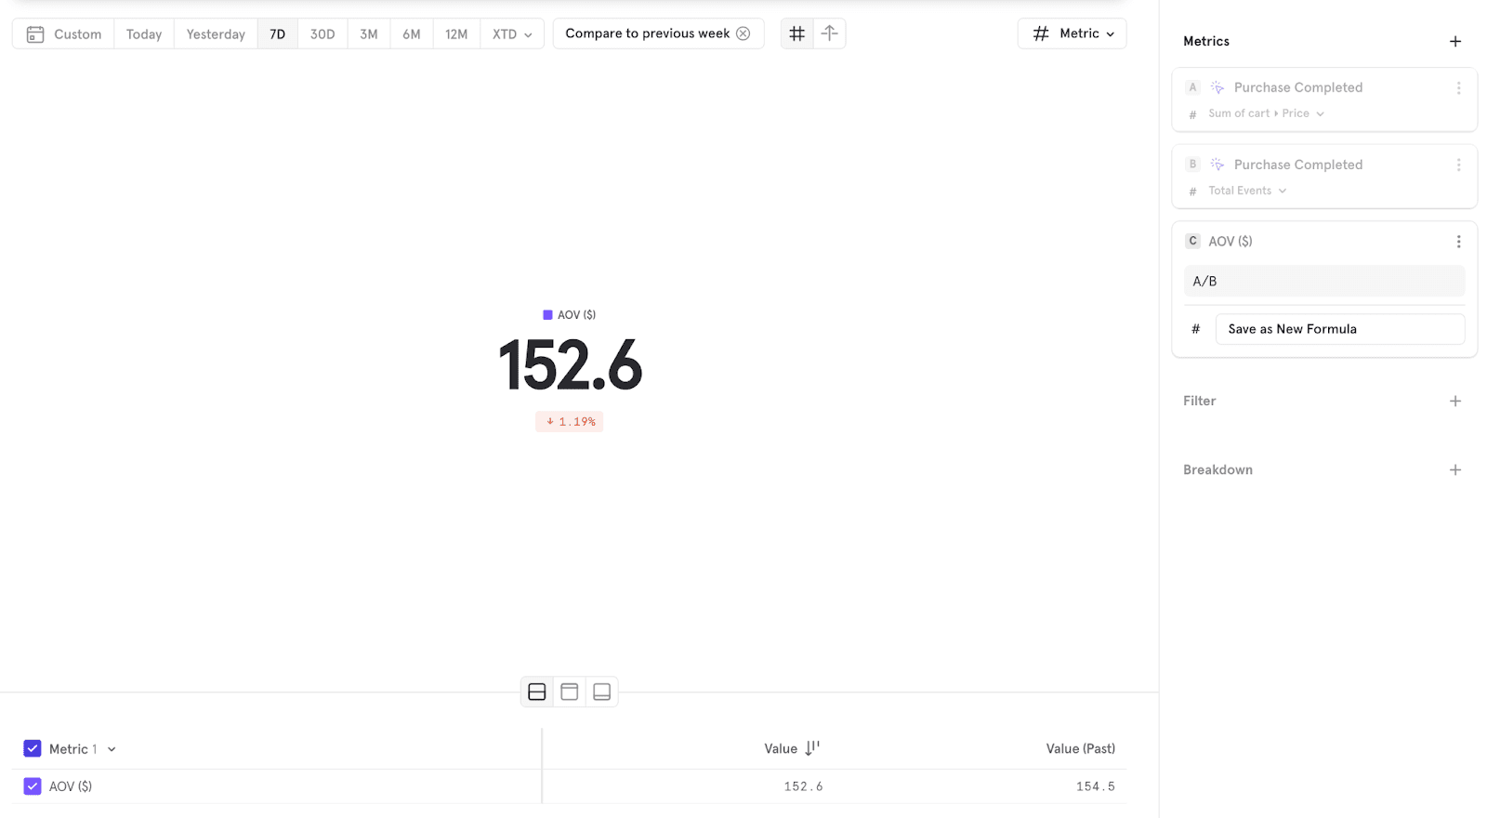The image size is (1487, 818).
Task: Switch to the Yesterday date range
Action: tap(216, 34)
